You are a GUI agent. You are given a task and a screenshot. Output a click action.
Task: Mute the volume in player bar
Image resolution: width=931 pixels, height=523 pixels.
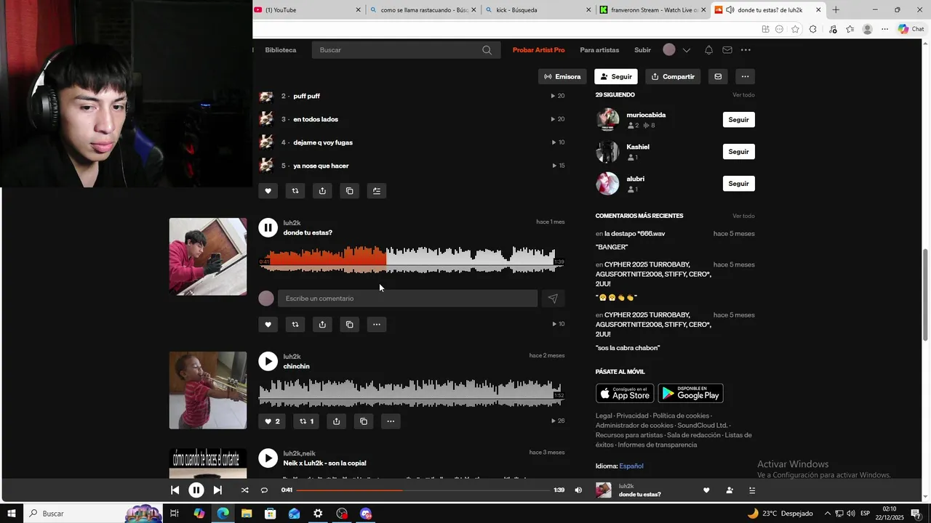(x=578, y=490)
